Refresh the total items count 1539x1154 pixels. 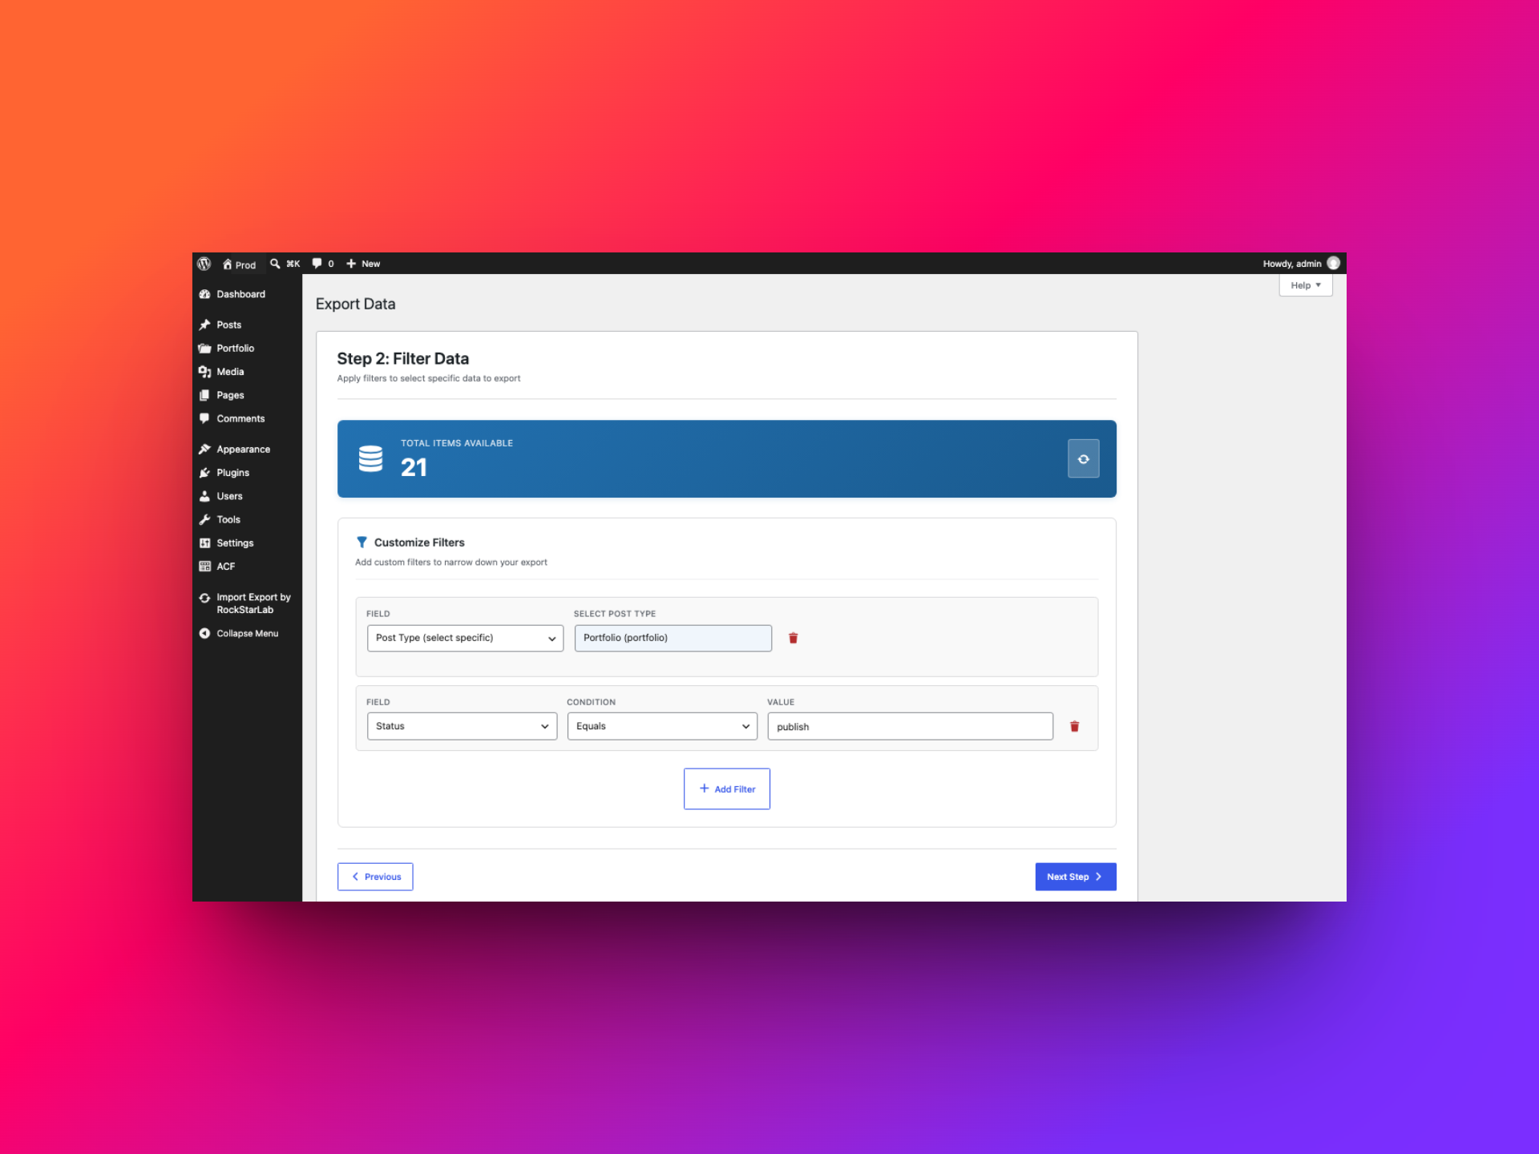pos(1083,459)
